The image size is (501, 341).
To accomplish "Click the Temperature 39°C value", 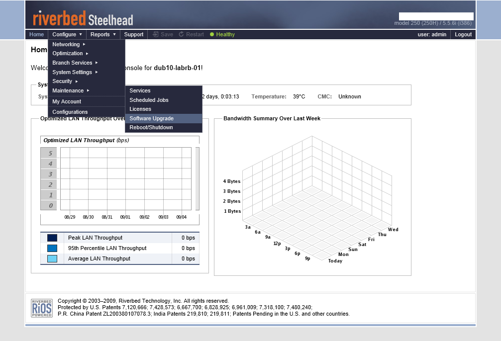I will point(299,97).
